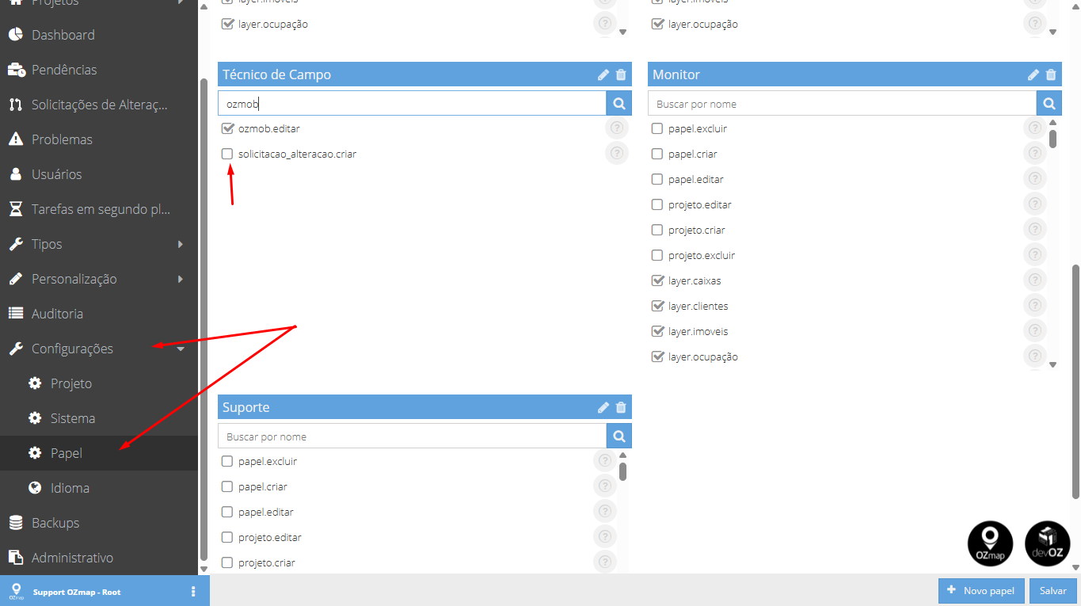Check papel.editar in Suporte panel
Image resolution: width=1081 pixels, height=606 pixels.
pyautogui.click(x=227, y=512)
